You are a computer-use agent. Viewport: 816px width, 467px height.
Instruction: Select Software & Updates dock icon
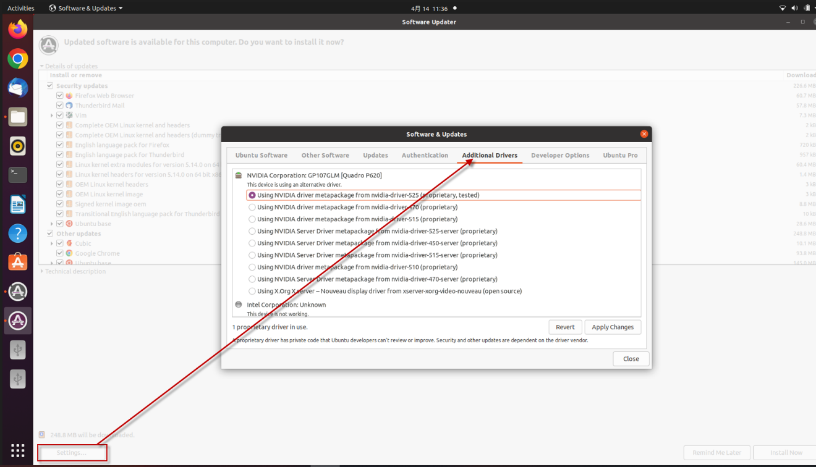pos(18,321)
